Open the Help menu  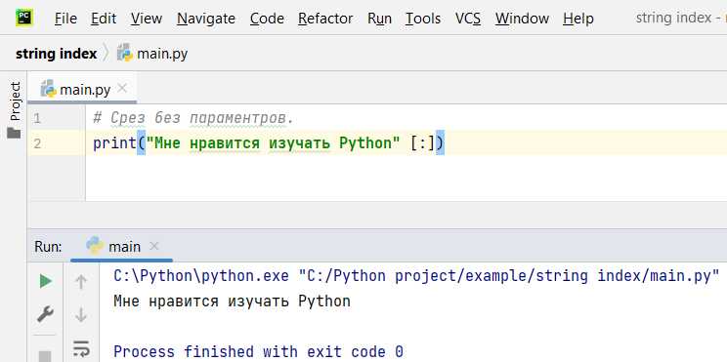[x=578, y=19]
